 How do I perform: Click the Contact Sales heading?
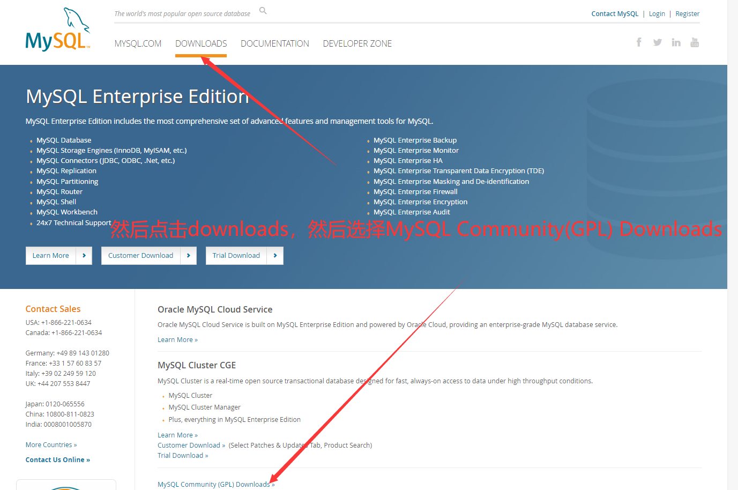coord(53,309)
